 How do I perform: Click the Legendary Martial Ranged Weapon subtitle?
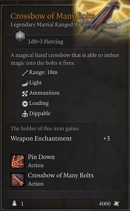pyautogui.click(x=52, y=25)
